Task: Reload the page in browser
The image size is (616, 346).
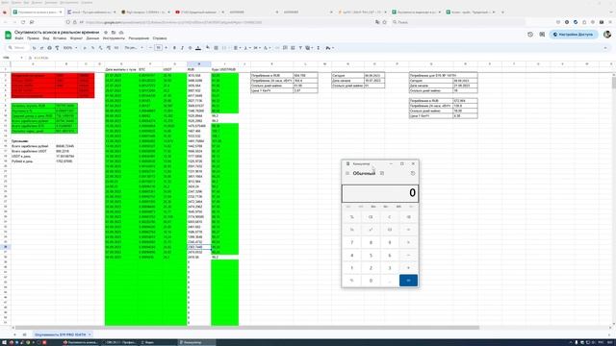Action: pyautogui.click(x=23, y=22)
